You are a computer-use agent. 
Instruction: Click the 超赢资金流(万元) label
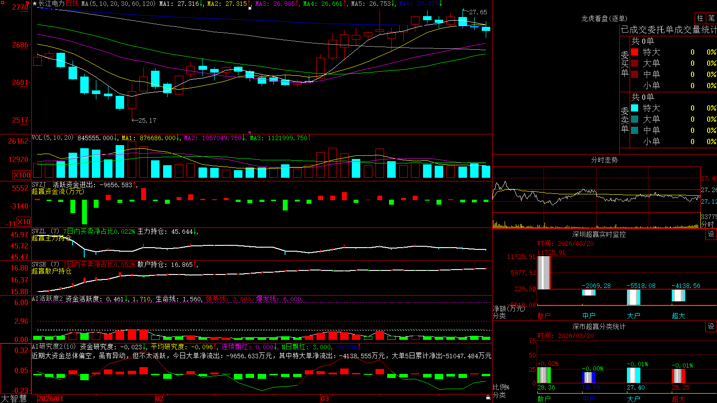58,191
